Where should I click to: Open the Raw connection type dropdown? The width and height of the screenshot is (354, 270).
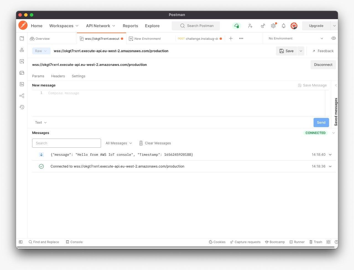(41, 51)
